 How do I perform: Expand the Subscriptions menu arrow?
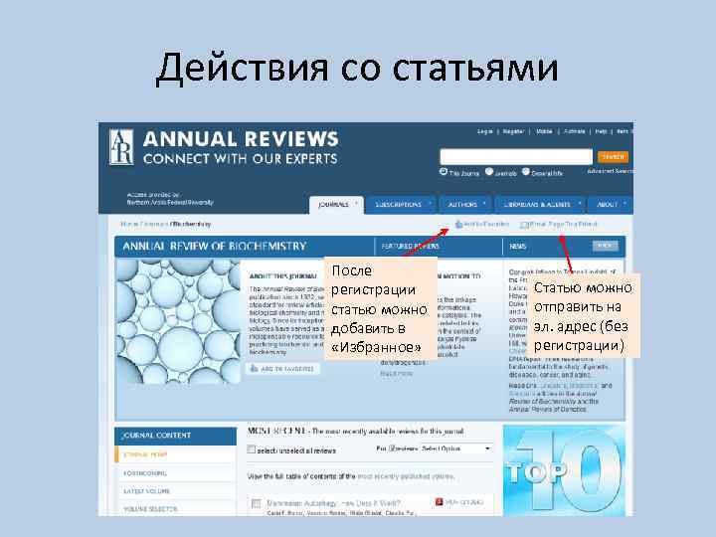click(x=431, y=203)
